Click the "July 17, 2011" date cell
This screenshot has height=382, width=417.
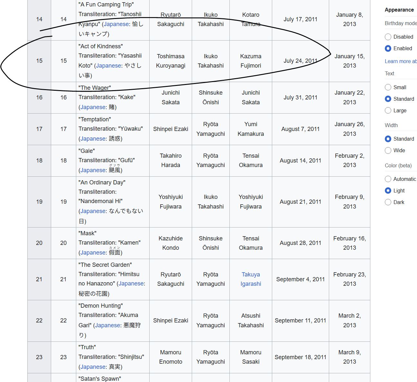point(301,19)
